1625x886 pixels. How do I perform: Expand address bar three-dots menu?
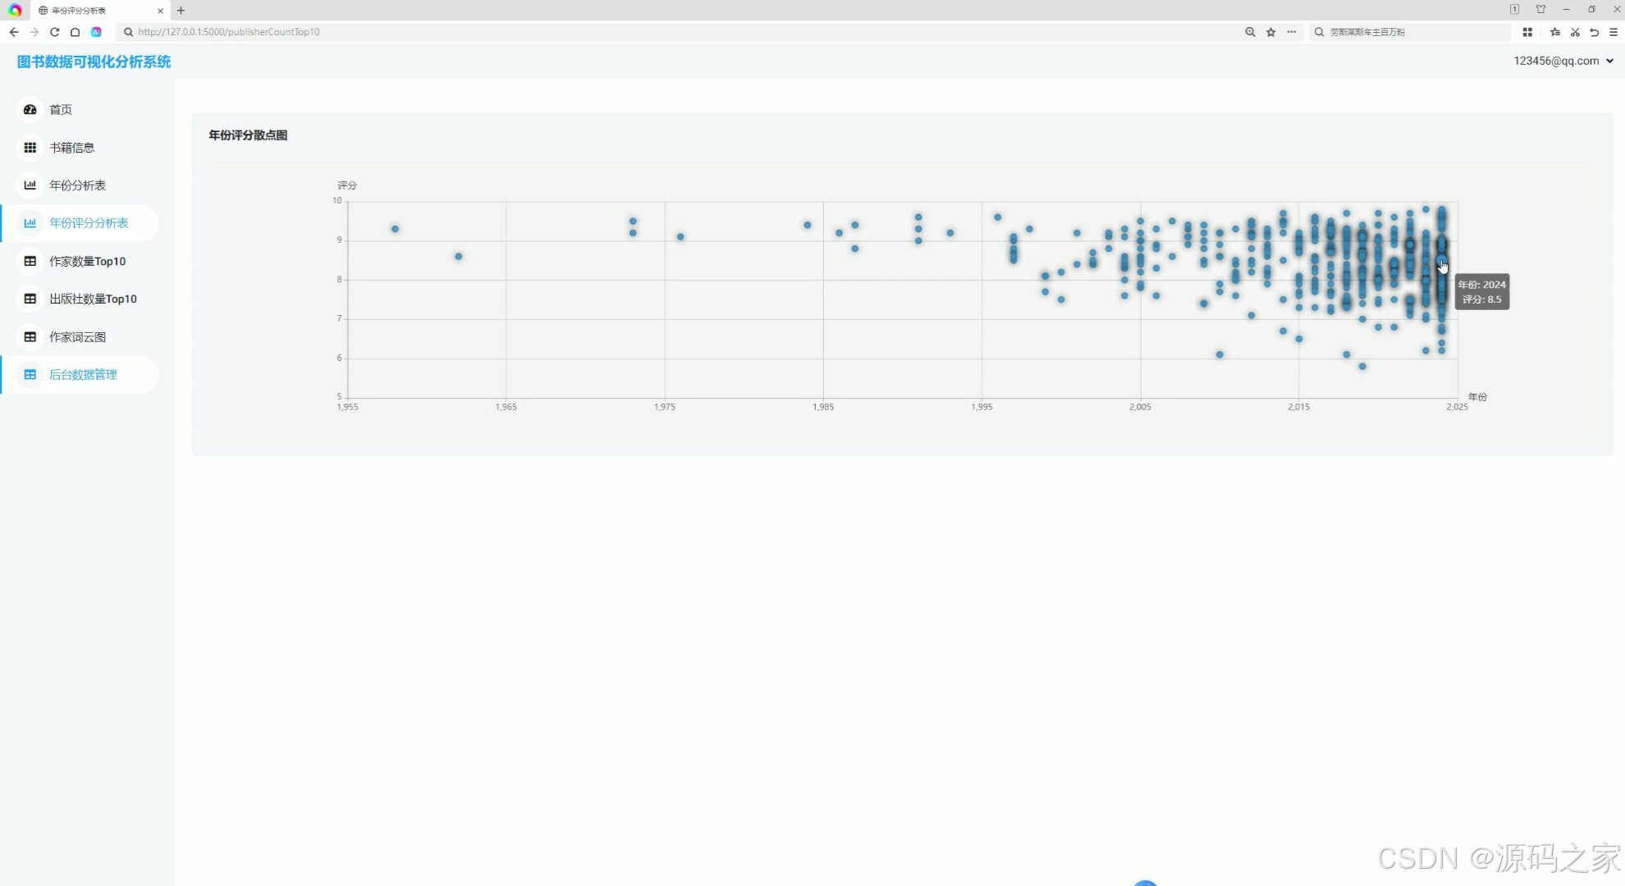(1292, 32)
